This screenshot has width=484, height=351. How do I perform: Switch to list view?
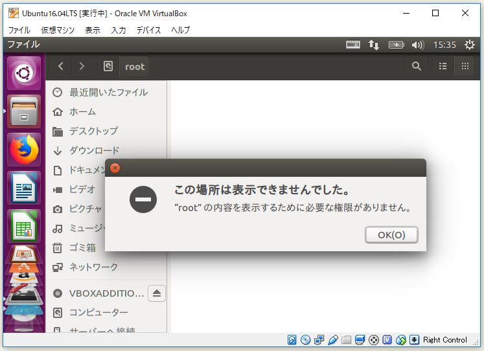tap(443, 66)
